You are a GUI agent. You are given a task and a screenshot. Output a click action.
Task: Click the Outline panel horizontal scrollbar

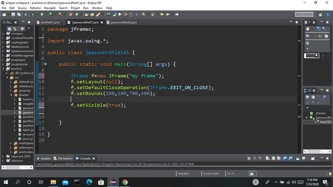(x=317, y=152)
